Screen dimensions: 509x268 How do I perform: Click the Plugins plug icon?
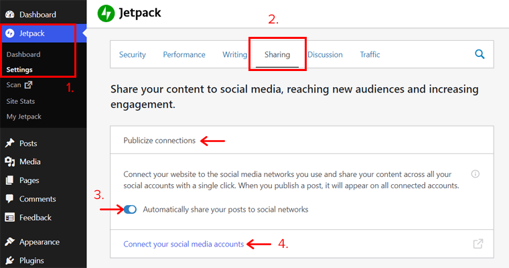click(10, 261)
